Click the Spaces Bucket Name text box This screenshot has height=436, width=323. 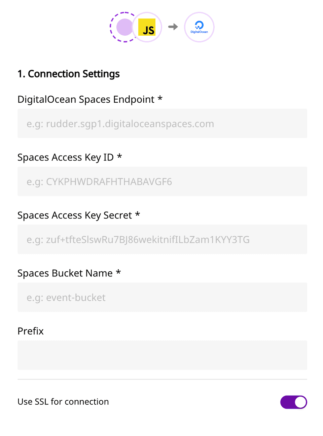pyautogui.click(x=162, y=297)
